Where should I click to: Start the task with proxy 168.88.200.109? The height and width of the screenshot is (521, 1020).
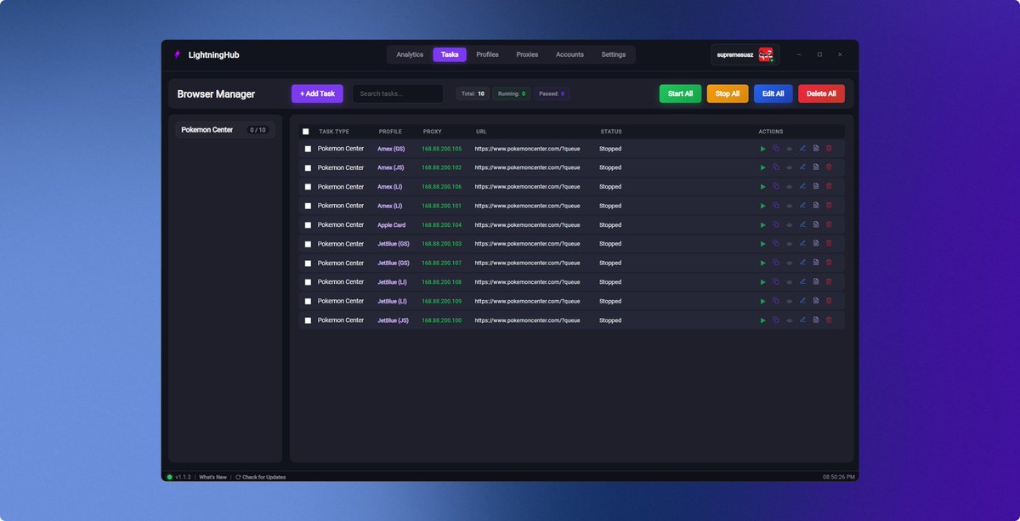[762, 302]
